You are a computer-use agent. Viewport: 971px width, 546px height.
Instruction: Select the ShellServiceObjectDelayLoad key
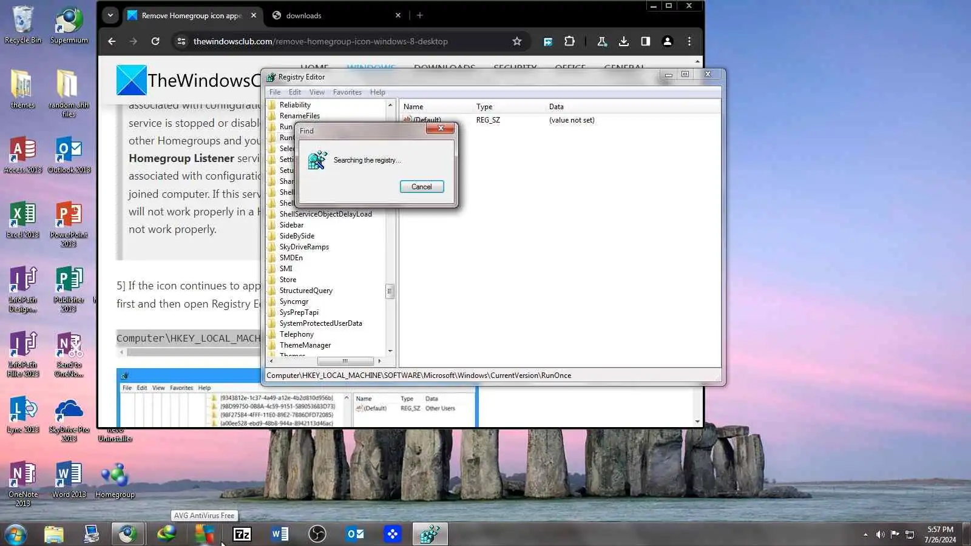point(325,214)
